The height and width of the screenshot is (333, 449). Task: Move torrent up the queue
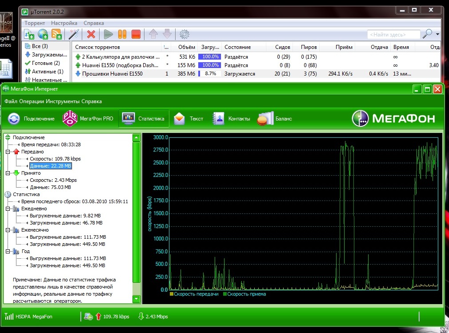click(153, 34)
